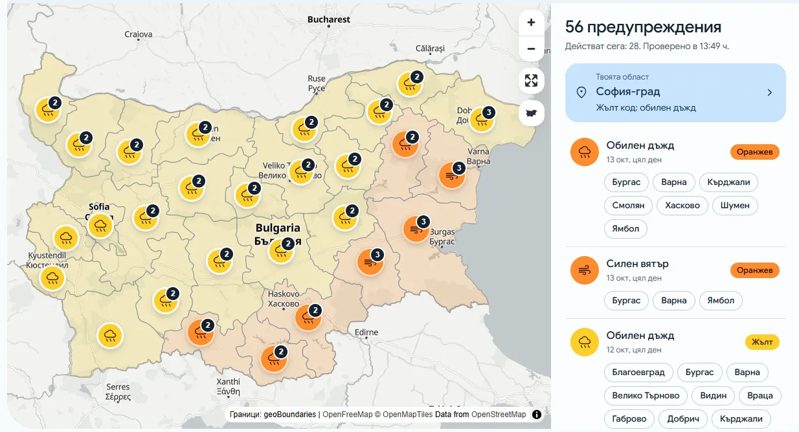Visit the OpenStreetMap data link

click(499, 415)
